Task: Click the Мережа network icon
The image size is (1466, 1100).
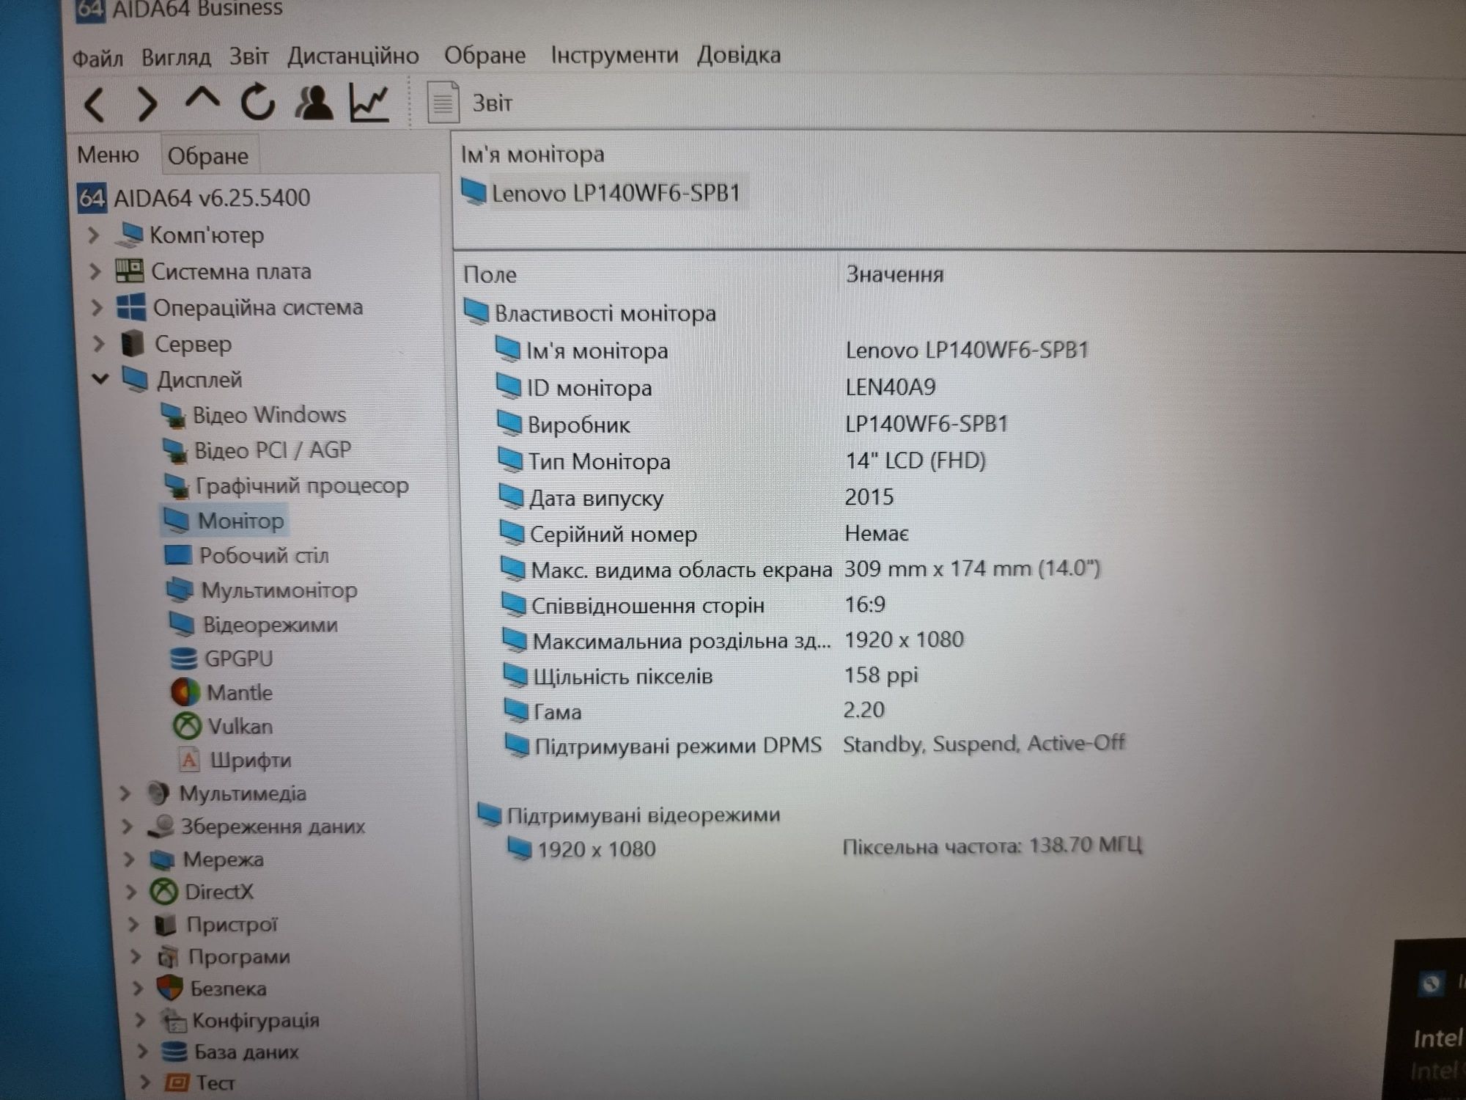Action: (162, 859)
